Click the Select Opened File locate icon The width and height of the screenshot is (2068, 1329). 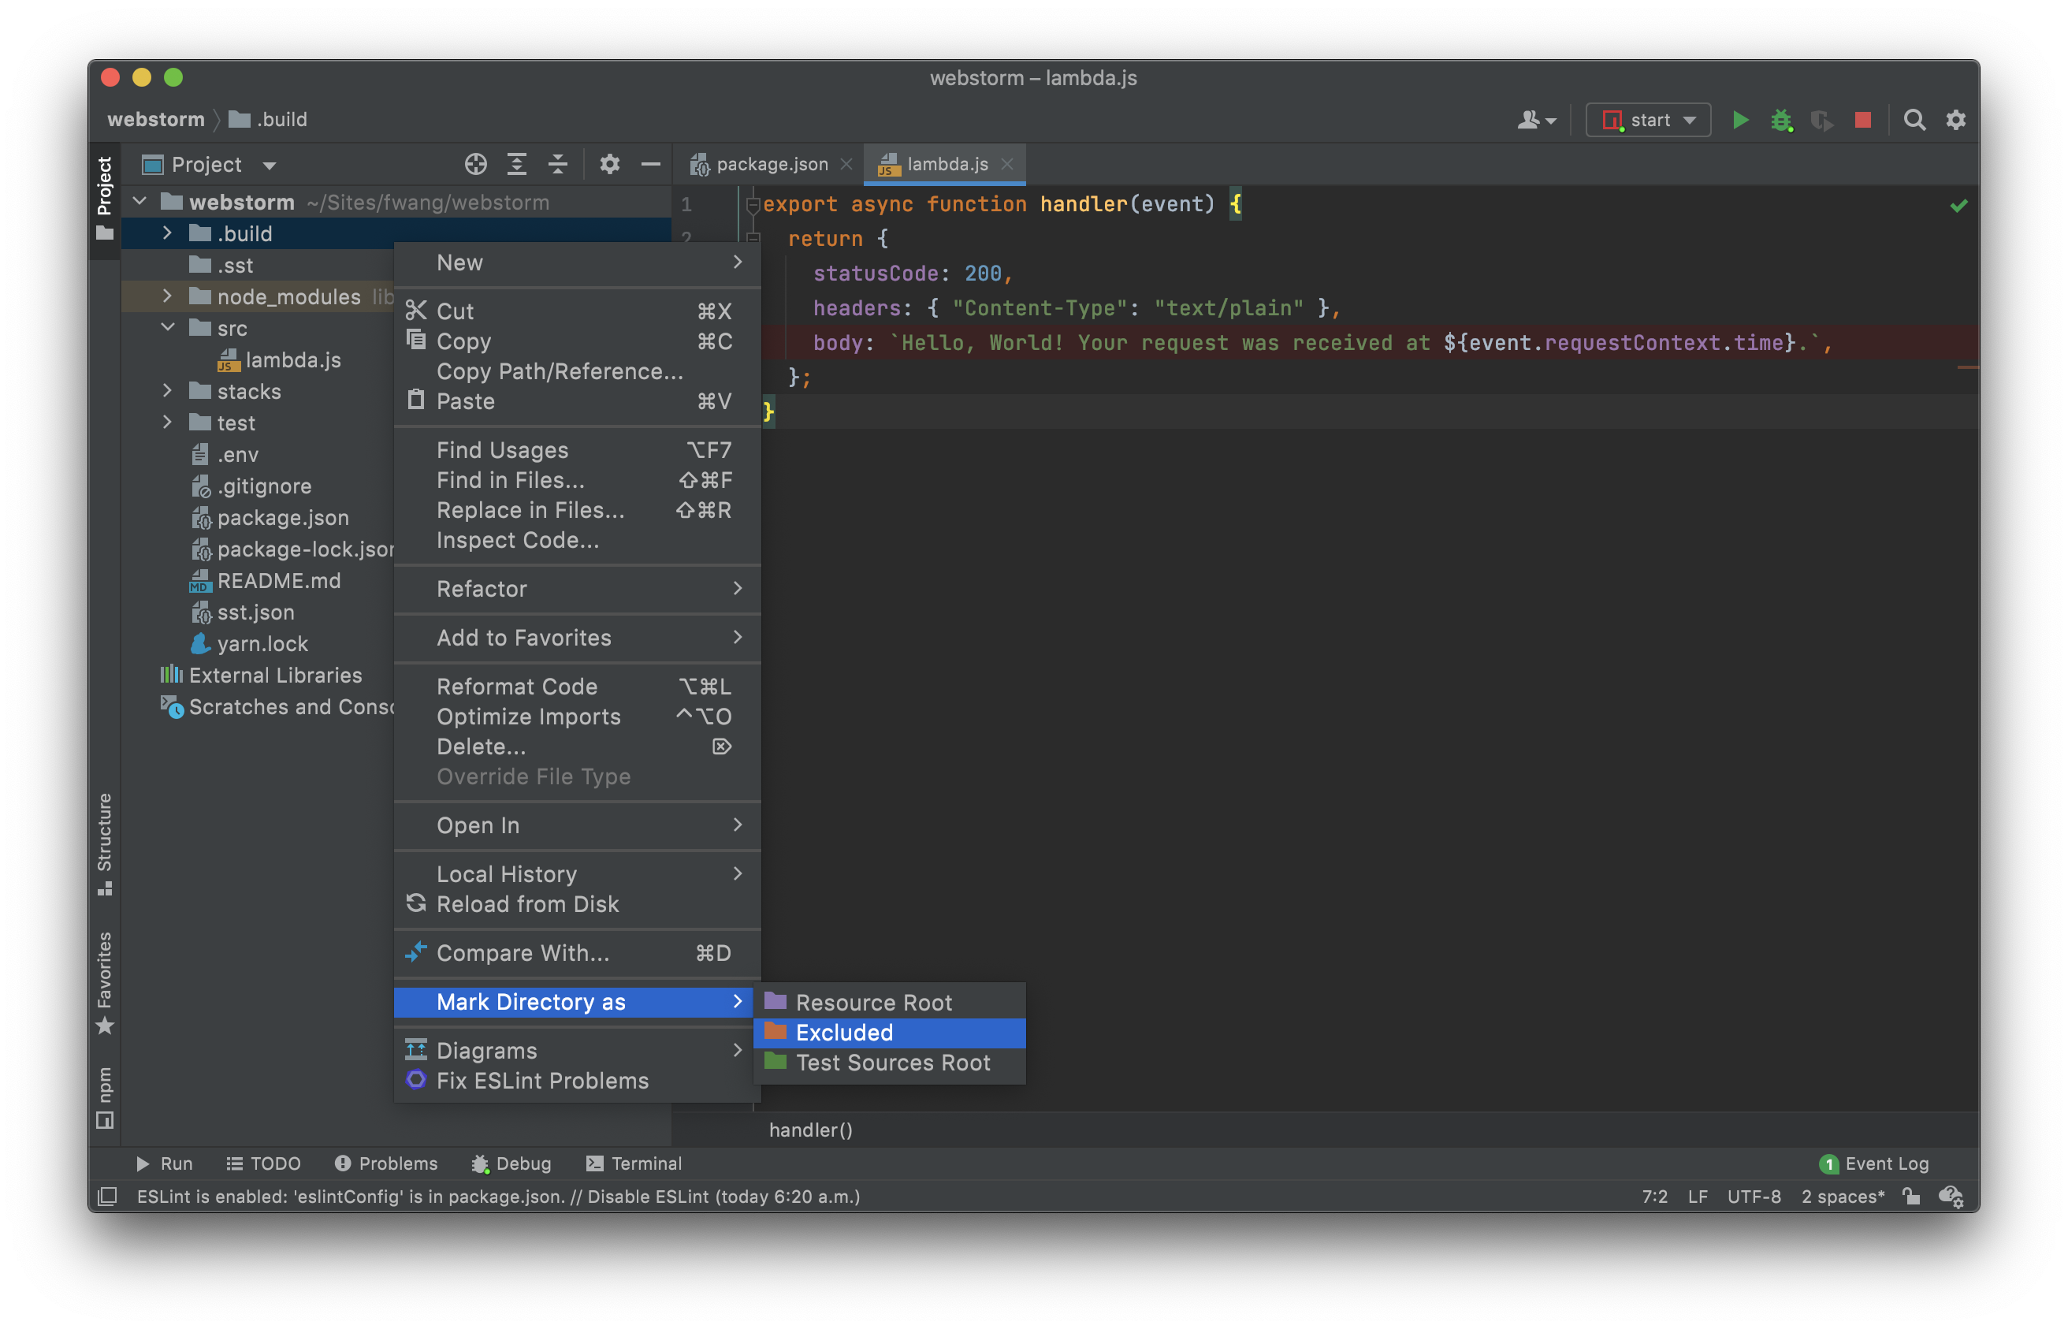click(x=475, y=164)
